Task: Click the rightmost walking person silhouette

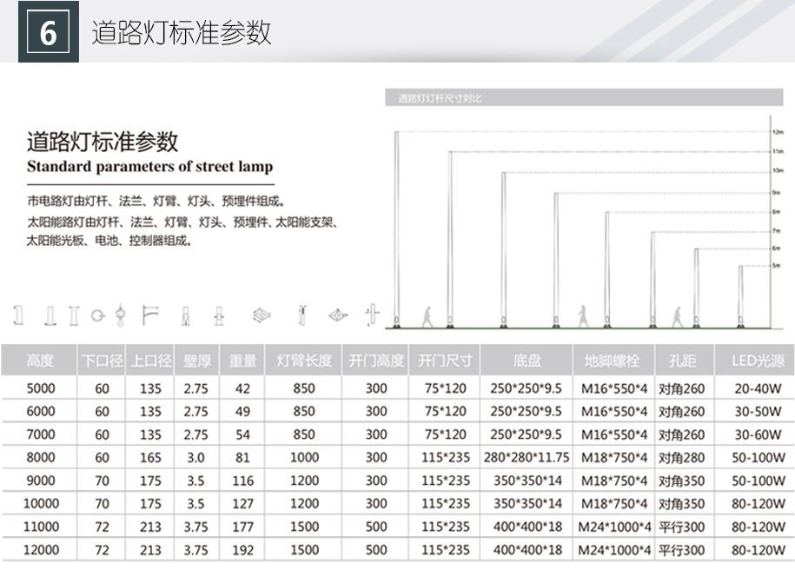Action: point(676,316)
